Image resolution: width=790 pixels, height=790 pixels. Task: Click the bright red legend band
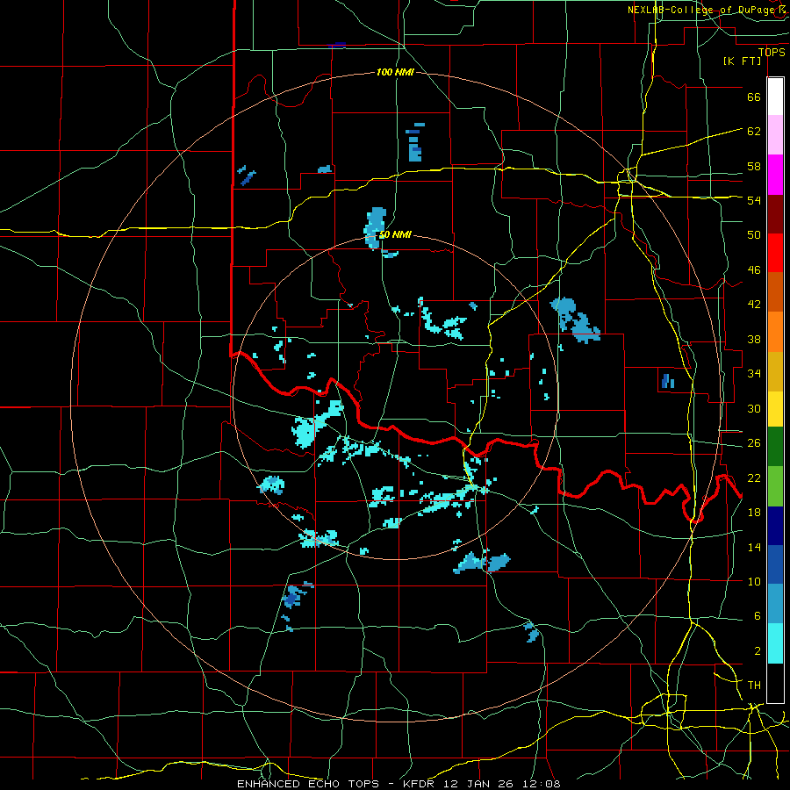775,253
